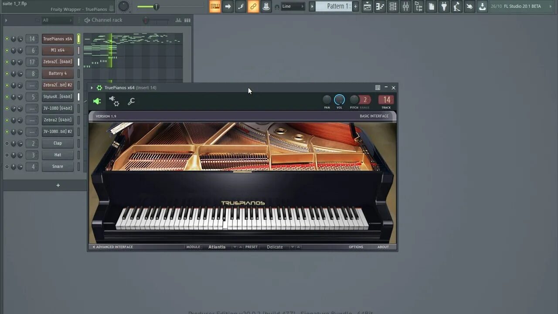Click the arrow left of Pattern 1

coord(312,6)
